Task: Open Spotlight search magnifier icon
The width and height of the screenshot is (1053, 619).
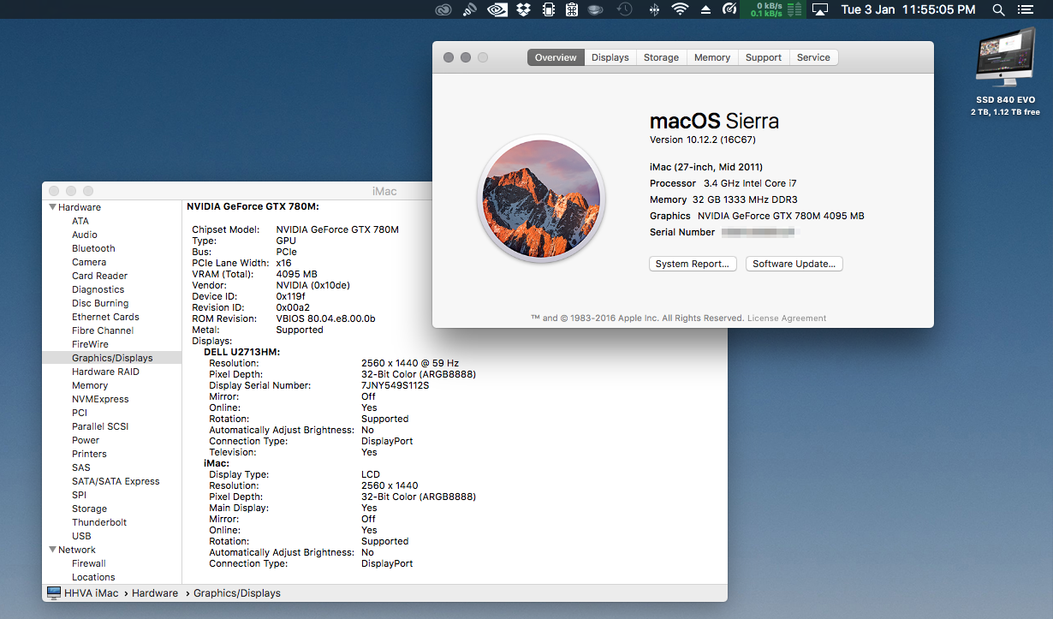Action: (998, 9)
